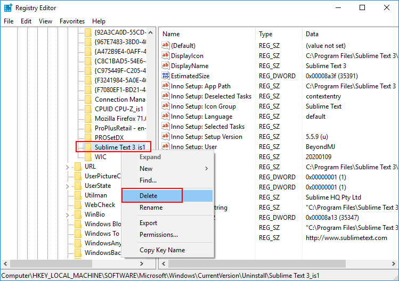The image size is (399, 281).
Task: Expand the URL key in the tree
Action: (x=68, y=167)
